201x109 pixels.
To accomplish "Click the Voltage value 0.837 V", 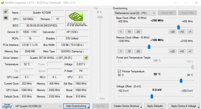I will (81, 64).
